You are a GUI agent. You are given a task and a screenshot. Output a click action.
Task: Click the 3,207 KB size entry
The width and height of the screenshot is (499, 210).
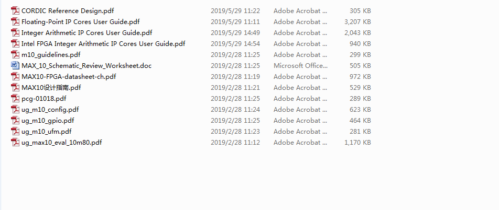click(357, 22)
